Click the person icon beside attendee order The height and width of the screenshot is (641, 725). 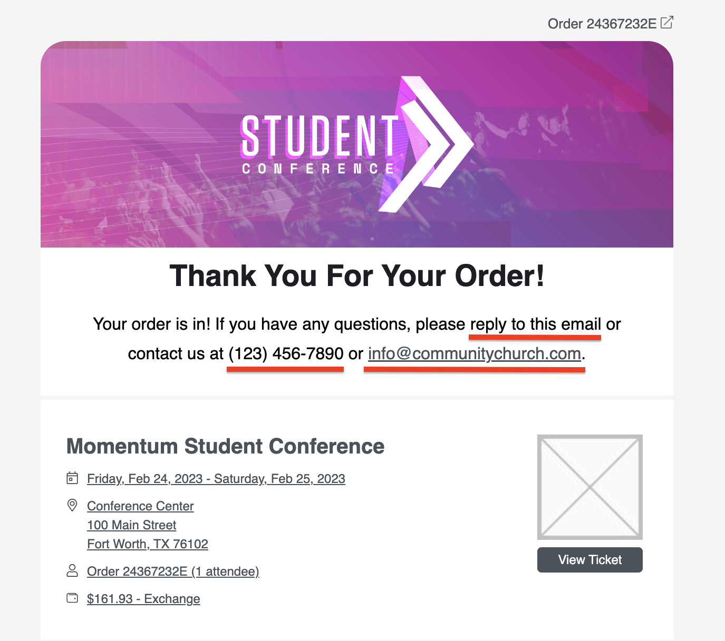click(x=72, y=570)
